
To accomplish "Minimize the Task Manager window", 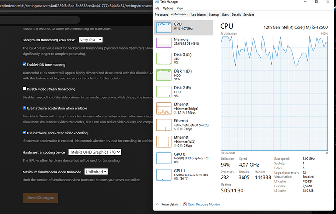I will pyautogui.click(x=305, y=2).
